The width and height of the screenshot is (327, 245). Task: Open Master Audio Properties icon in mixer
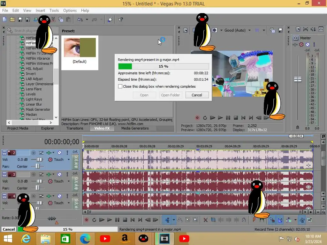(x=298, y=29)
